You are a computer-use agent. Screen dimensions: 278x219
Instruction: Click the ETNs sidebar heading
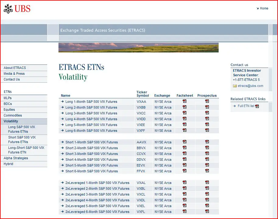tap(8, 92)
